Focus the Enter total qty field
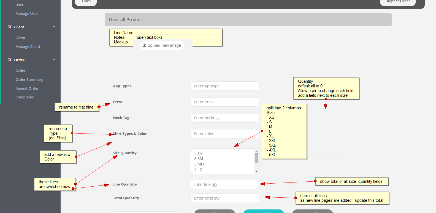436x213 pixels. [225, 198]
